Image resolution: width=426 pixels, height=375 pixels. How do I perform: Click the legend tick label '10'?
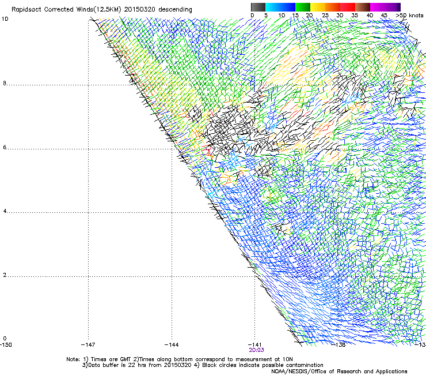click(282, 16)
